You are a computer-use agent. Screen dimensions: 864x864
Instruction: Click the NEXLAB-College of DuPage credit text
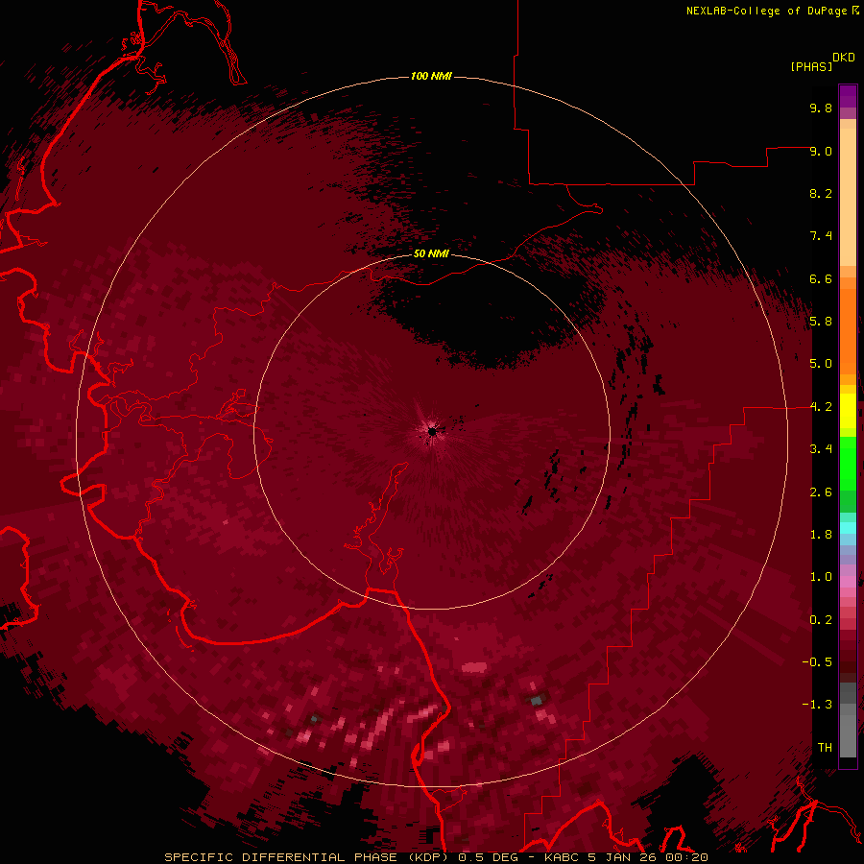tap(766, 11)
